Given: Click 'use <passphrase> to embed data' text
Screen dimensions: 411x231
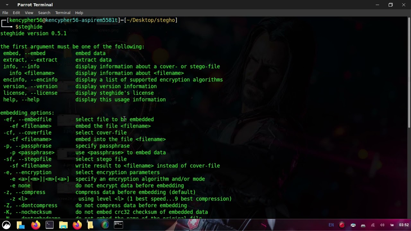Looking at the screenshot, I should pos(120,153).
